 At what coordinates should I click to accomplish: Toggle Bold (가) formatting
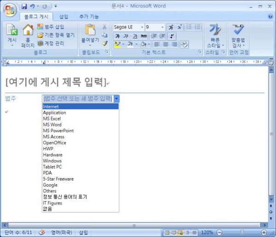pos(117,36)
